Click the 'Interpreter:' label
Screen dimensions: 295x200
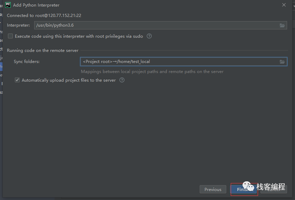coord(19,25)
